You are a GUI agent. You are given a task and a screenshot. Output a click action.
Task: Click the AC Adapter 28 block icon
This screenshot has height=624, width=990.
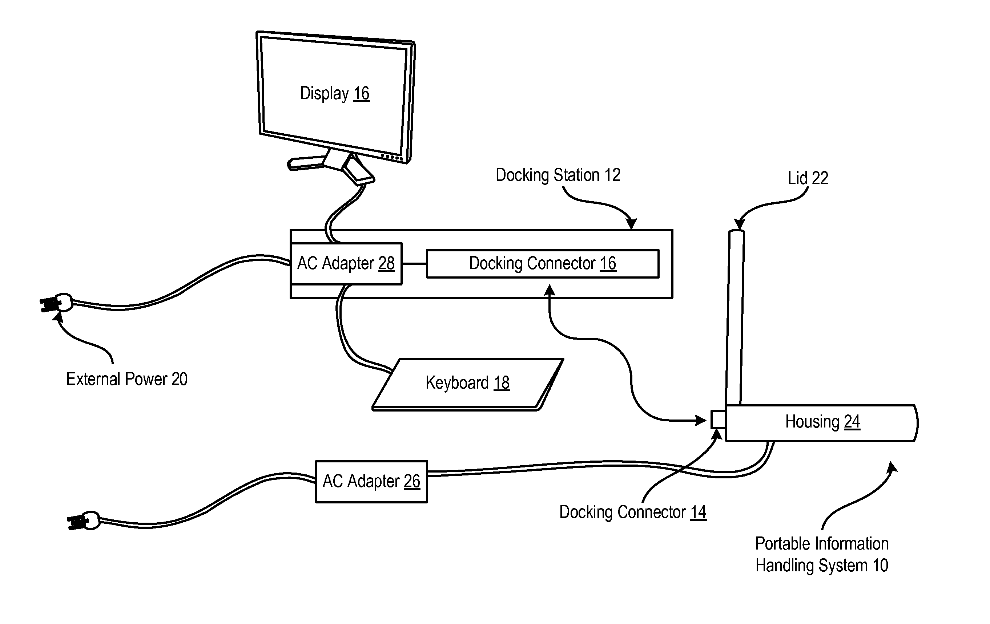[336, 251]
